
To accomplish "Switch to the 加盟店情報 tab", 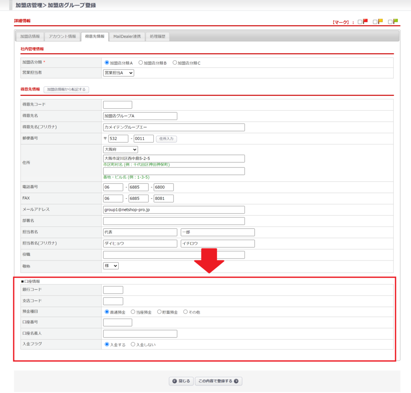I will click(x=30, y=37).
